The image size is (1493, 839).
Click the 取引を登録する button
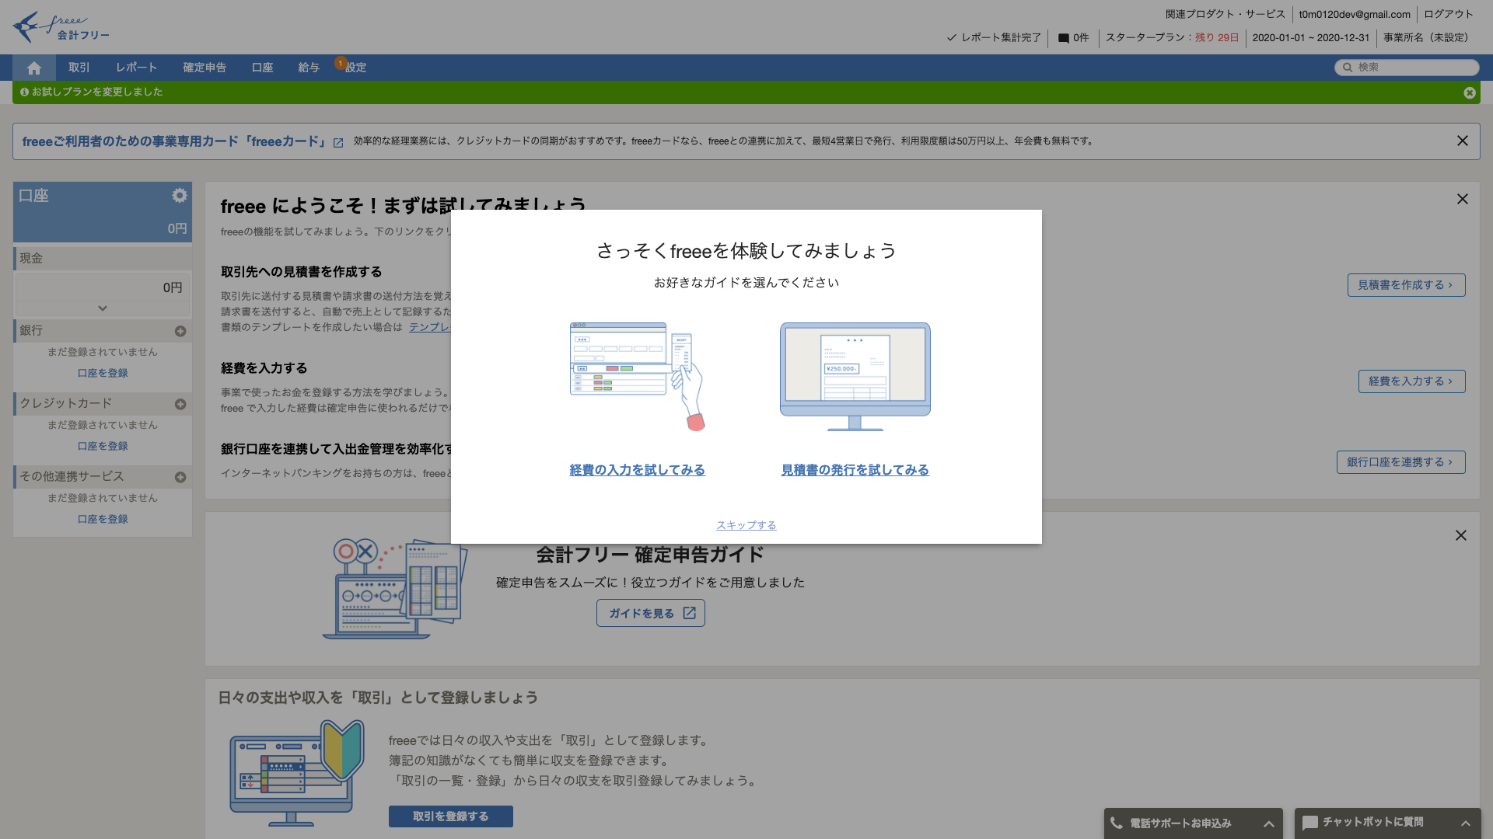(x=451, y=816)
